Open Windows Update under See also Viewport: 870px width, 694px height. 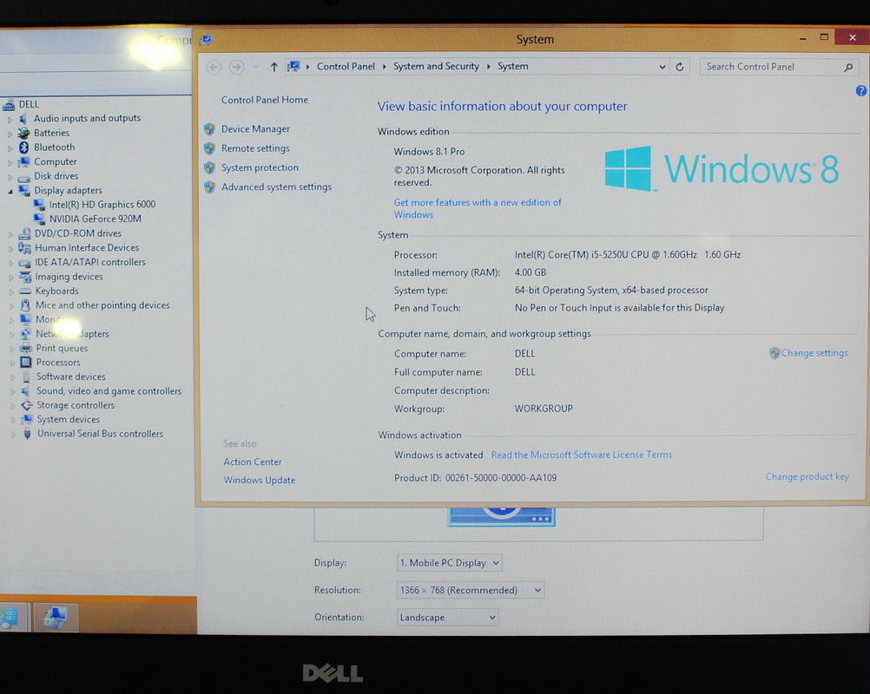point(259,480)
